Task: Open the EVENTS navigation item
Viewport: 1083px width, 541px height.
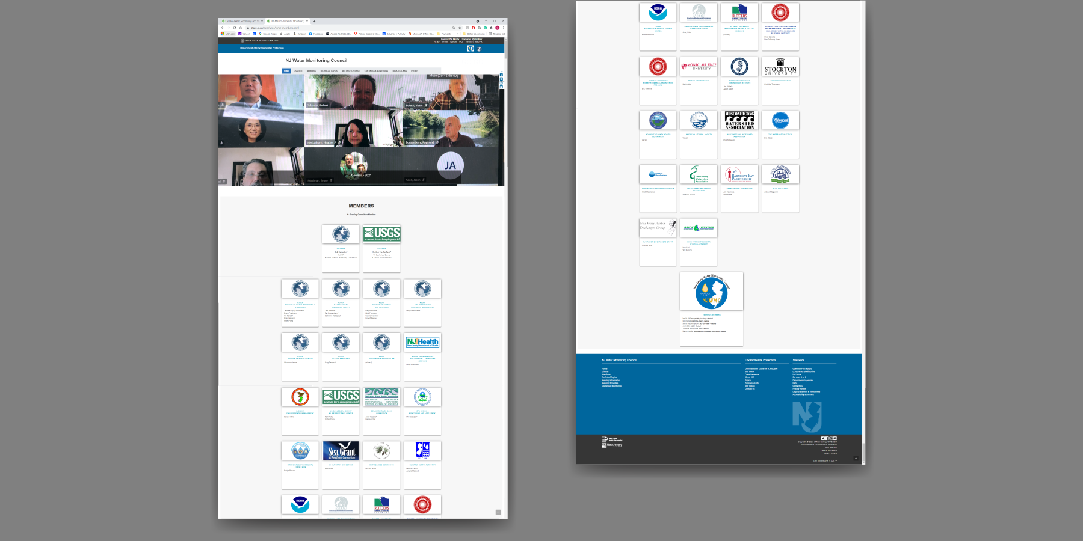Action: tap(415, 71)
